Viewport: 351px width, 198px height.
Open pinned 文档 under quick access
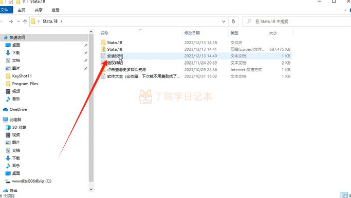(16, 61)
